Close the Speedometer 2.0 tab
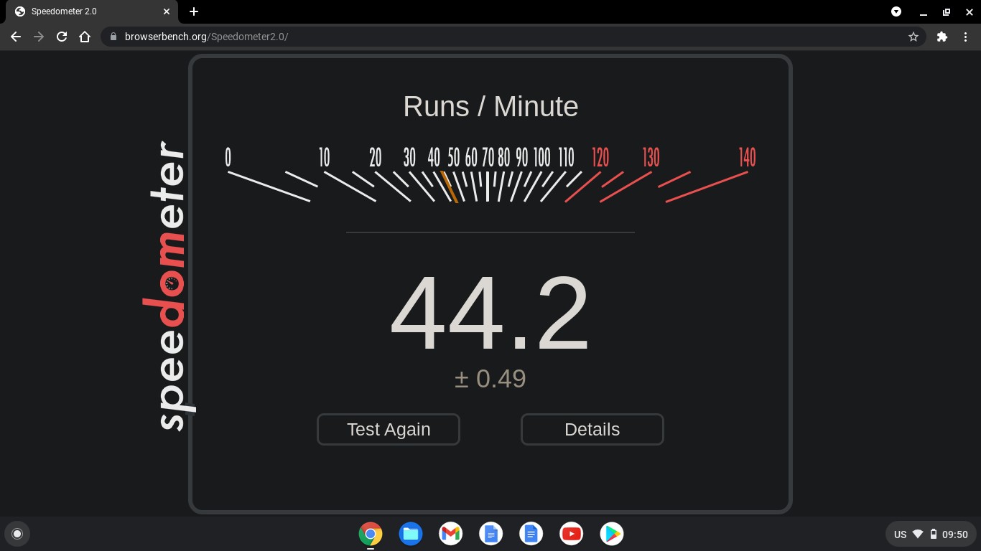 point(167,11)
